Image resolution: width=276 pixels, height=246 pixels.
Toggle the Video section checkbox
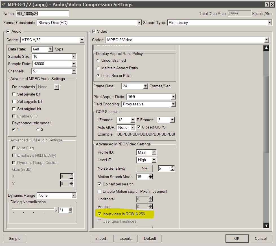(94, 31)
